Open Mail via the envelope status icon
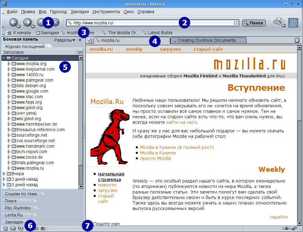The image size is (303, 232). coord(13,229)
